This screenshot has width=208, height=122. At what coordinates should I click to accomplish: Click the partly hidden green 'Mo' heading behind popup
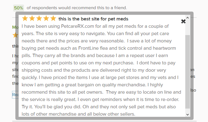click(x=15, y=27)
